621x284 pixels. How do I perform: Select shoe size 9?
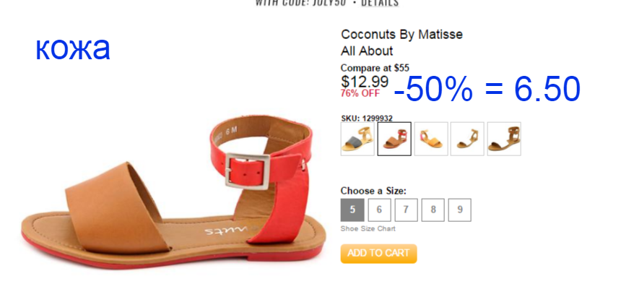460,210
